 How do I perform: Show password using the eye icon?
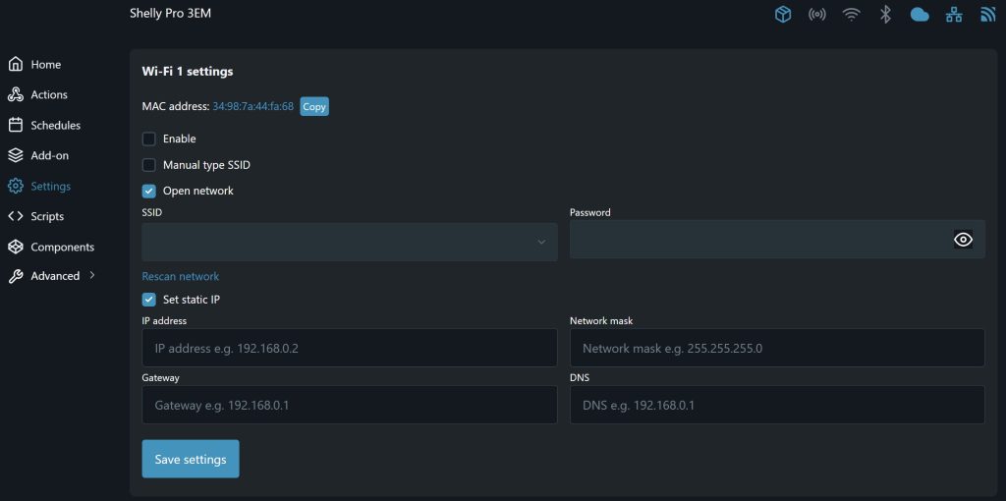pyautogui.click(x=963, y=240)
